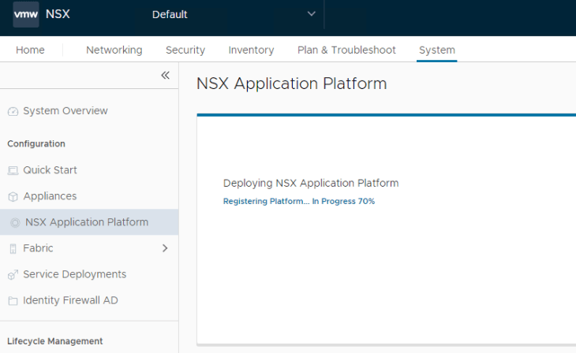Click the Identity Firewall AD folder icon
The height and width of the screenshot is (353, 576).
(13, 301)
